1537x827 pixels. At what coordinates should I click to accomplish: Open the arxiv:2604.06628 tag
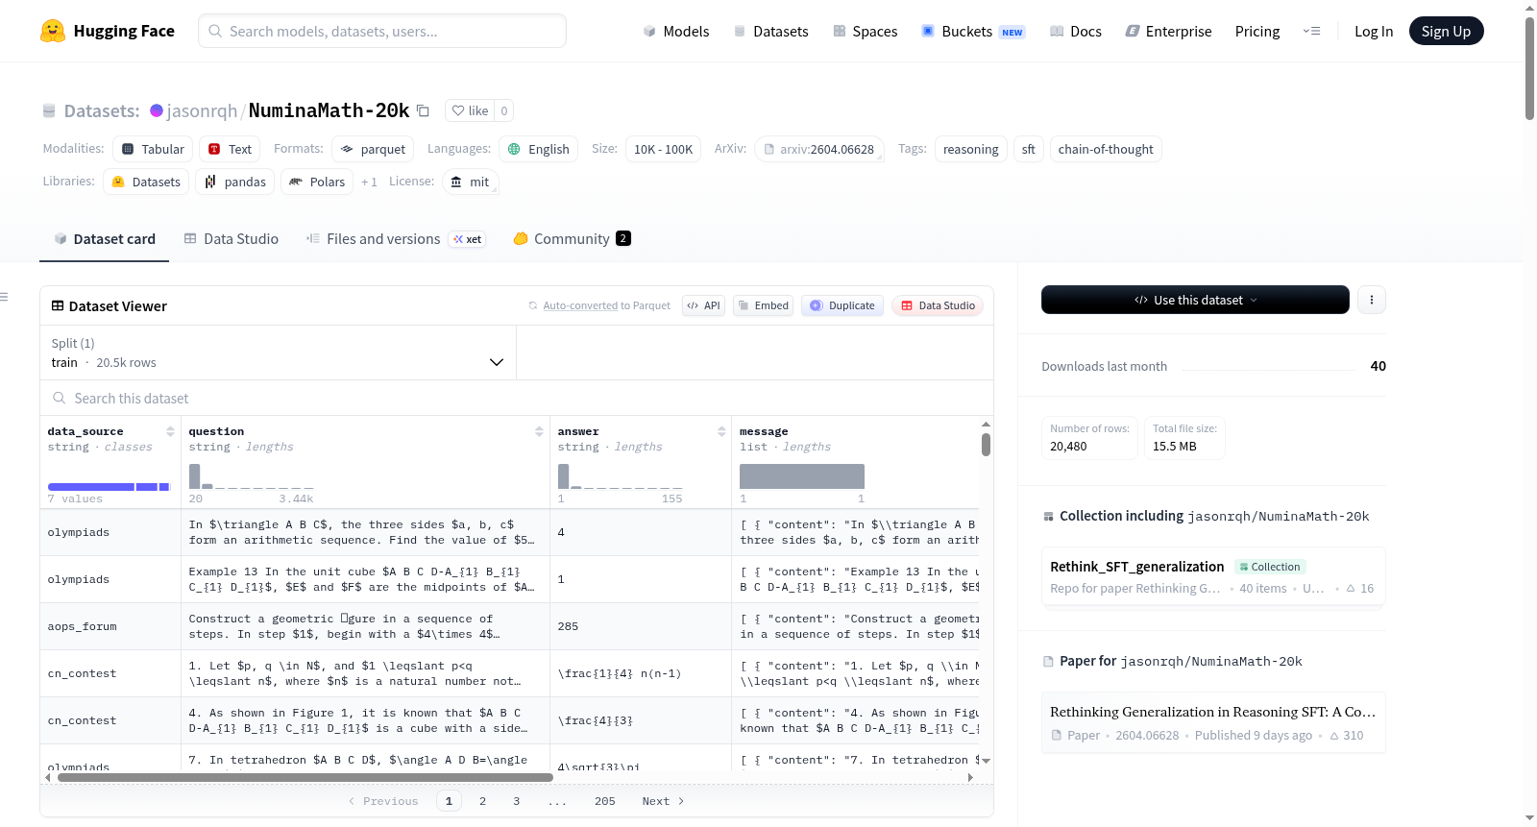tap(819, 149)
